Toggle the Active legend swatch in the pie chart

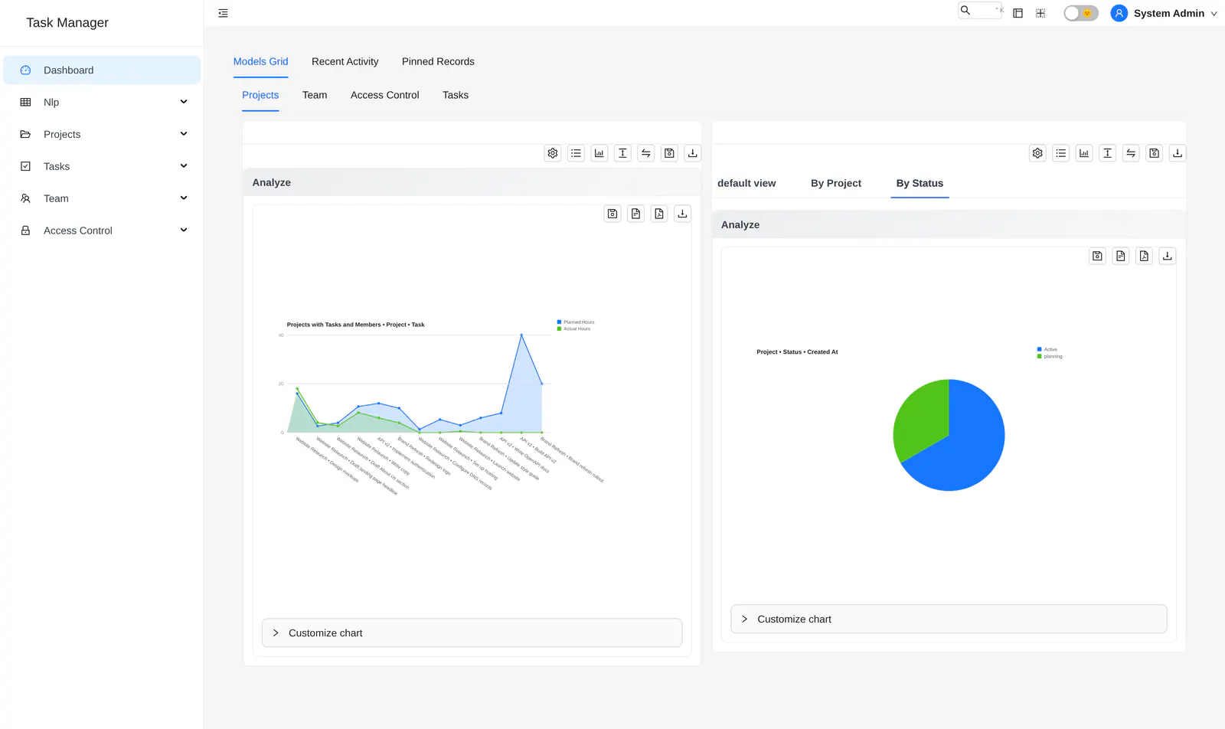[x=1039, y=349]
